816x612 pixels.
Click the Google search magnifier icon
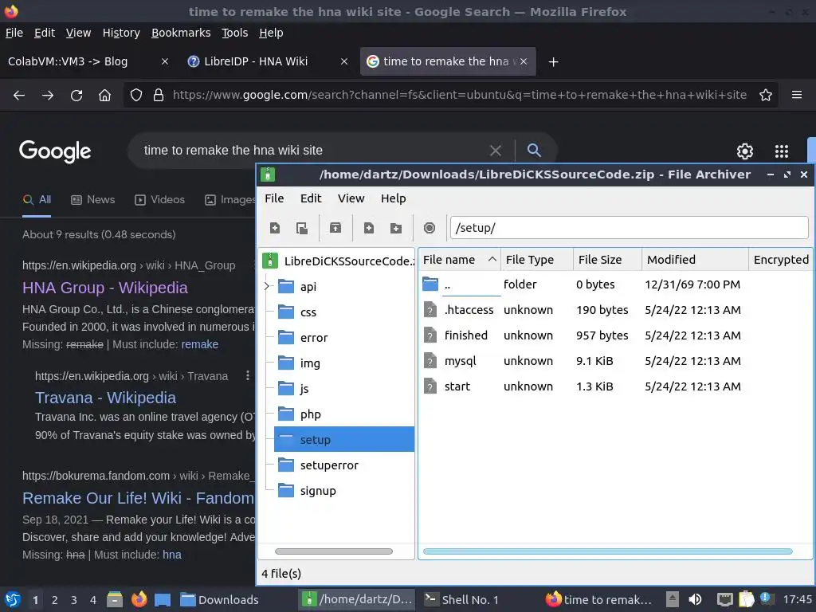tap(534, 151)
